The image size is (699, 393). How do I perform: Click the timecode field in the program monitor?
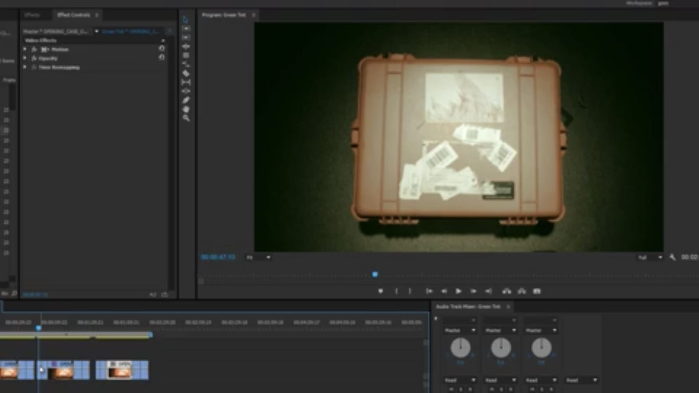tap(219, 257)
